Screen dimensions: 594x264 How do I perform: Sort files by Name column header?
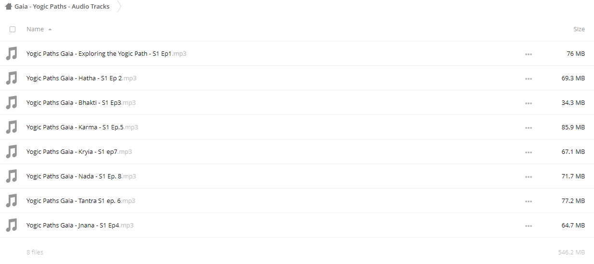pos(35,29)
